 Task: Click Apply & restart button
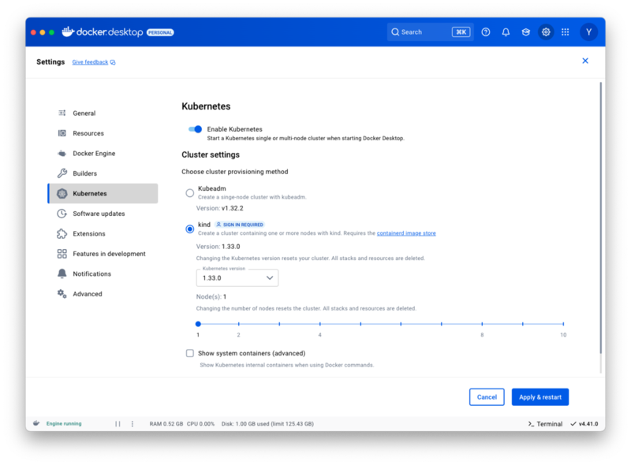click(540, 397)
